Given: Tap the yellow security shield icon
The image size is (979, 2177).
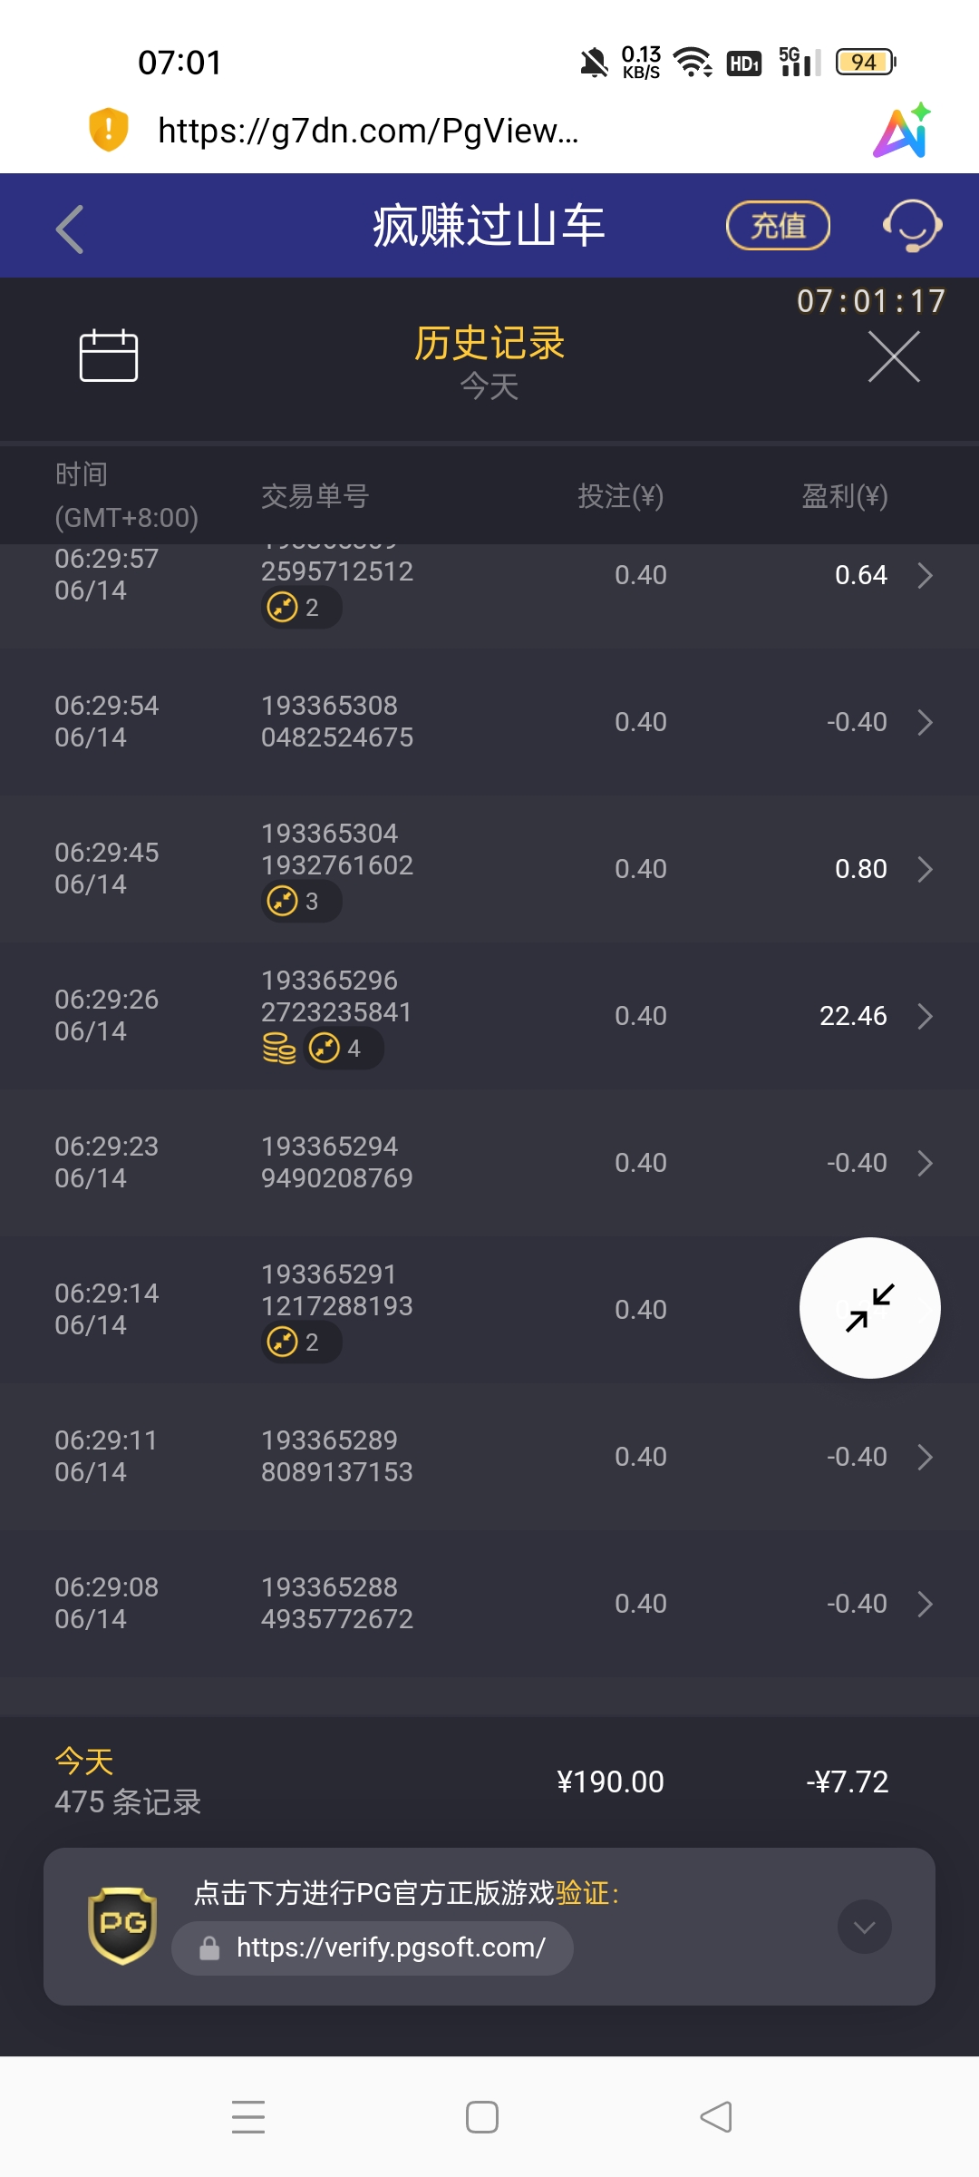Looking at the screenshot, I should (109, 130).
